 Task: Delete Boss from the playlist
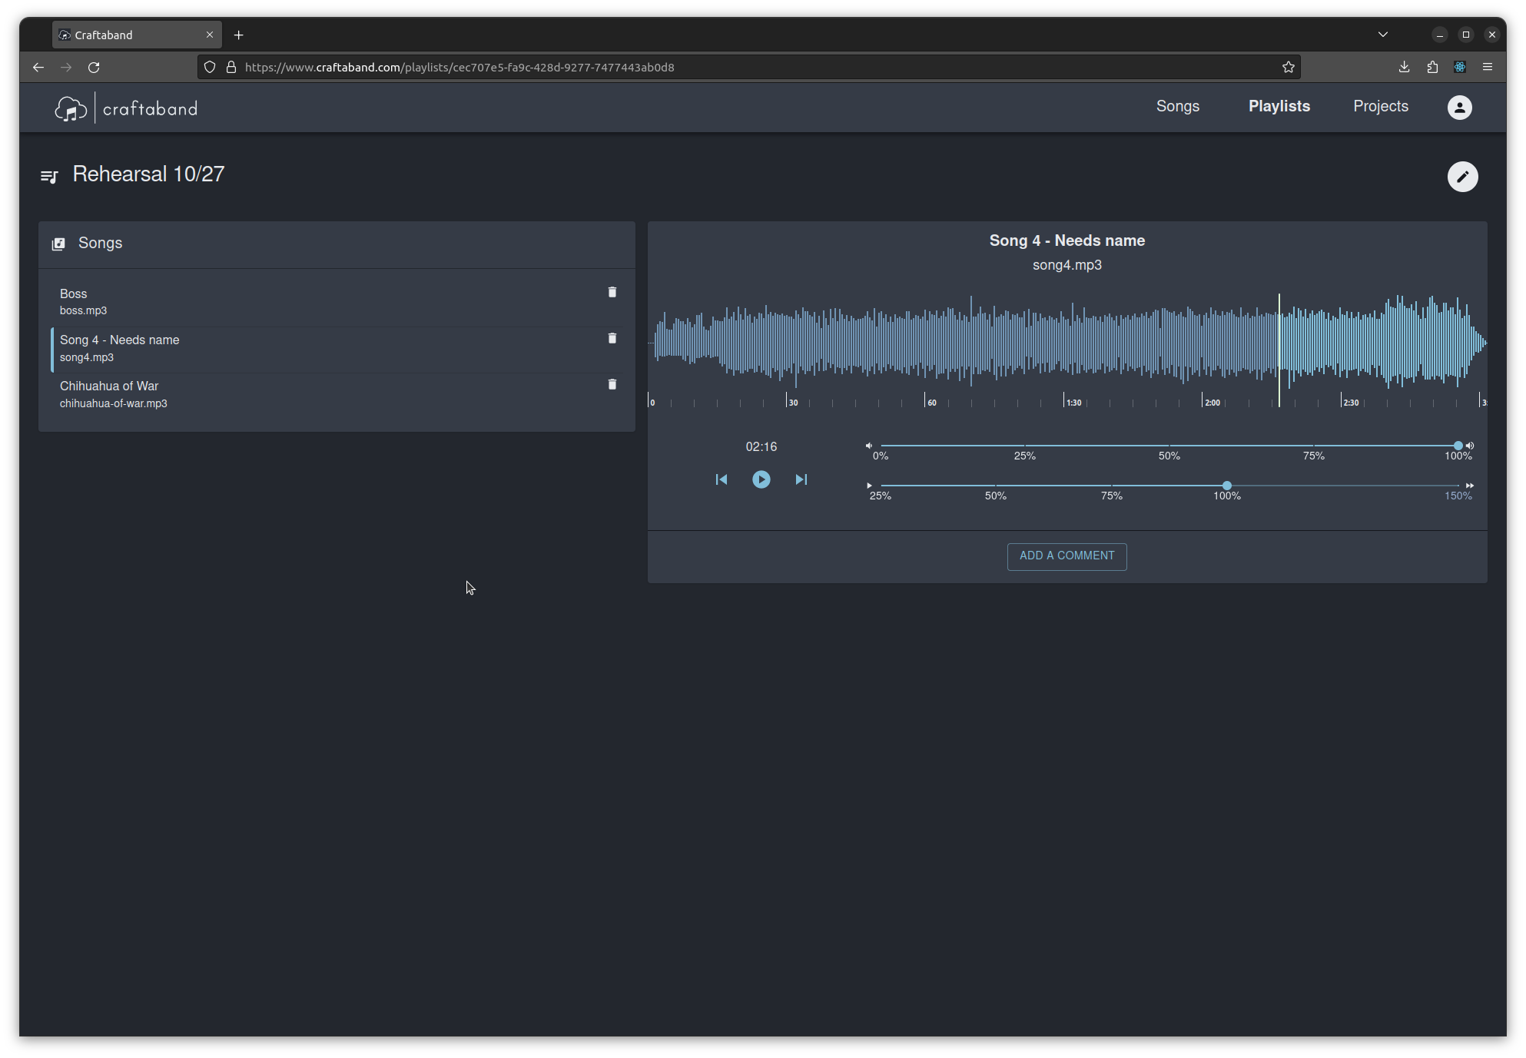click(x=612, y=292)
